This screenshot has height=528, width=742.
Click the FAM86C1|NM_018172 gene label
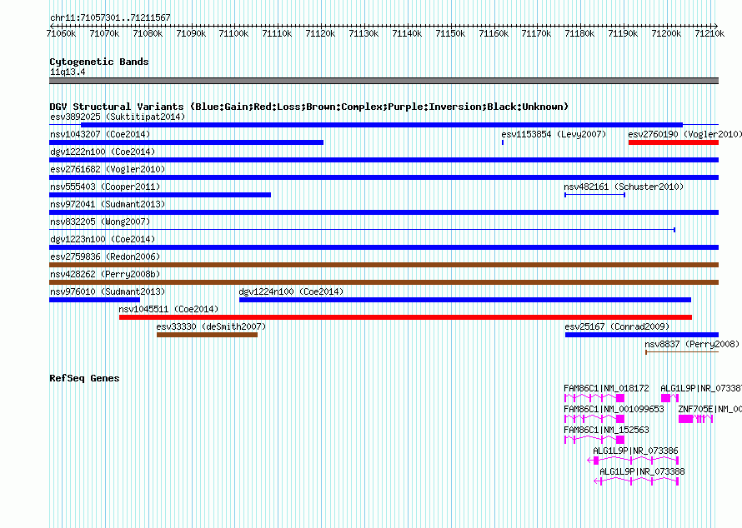point(606,388)
